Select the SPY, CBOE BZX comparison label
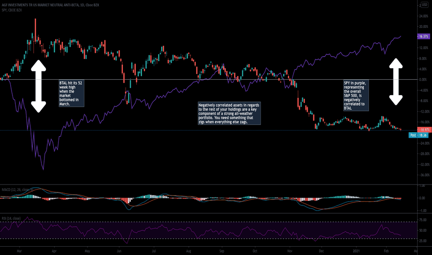This screenshot has width=432, height=255. coord(12,10)
